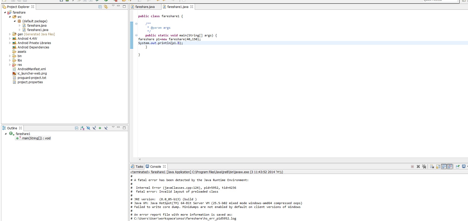Toggle Hide Fields in Outline toolbar
Viewport: 468px width, 221px height.
[x=88, y=128]
